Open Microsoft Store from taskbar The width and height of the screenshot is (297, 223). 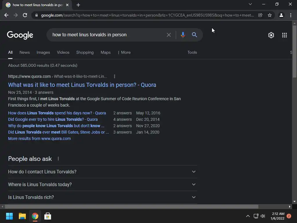click(x=48, y=216)
